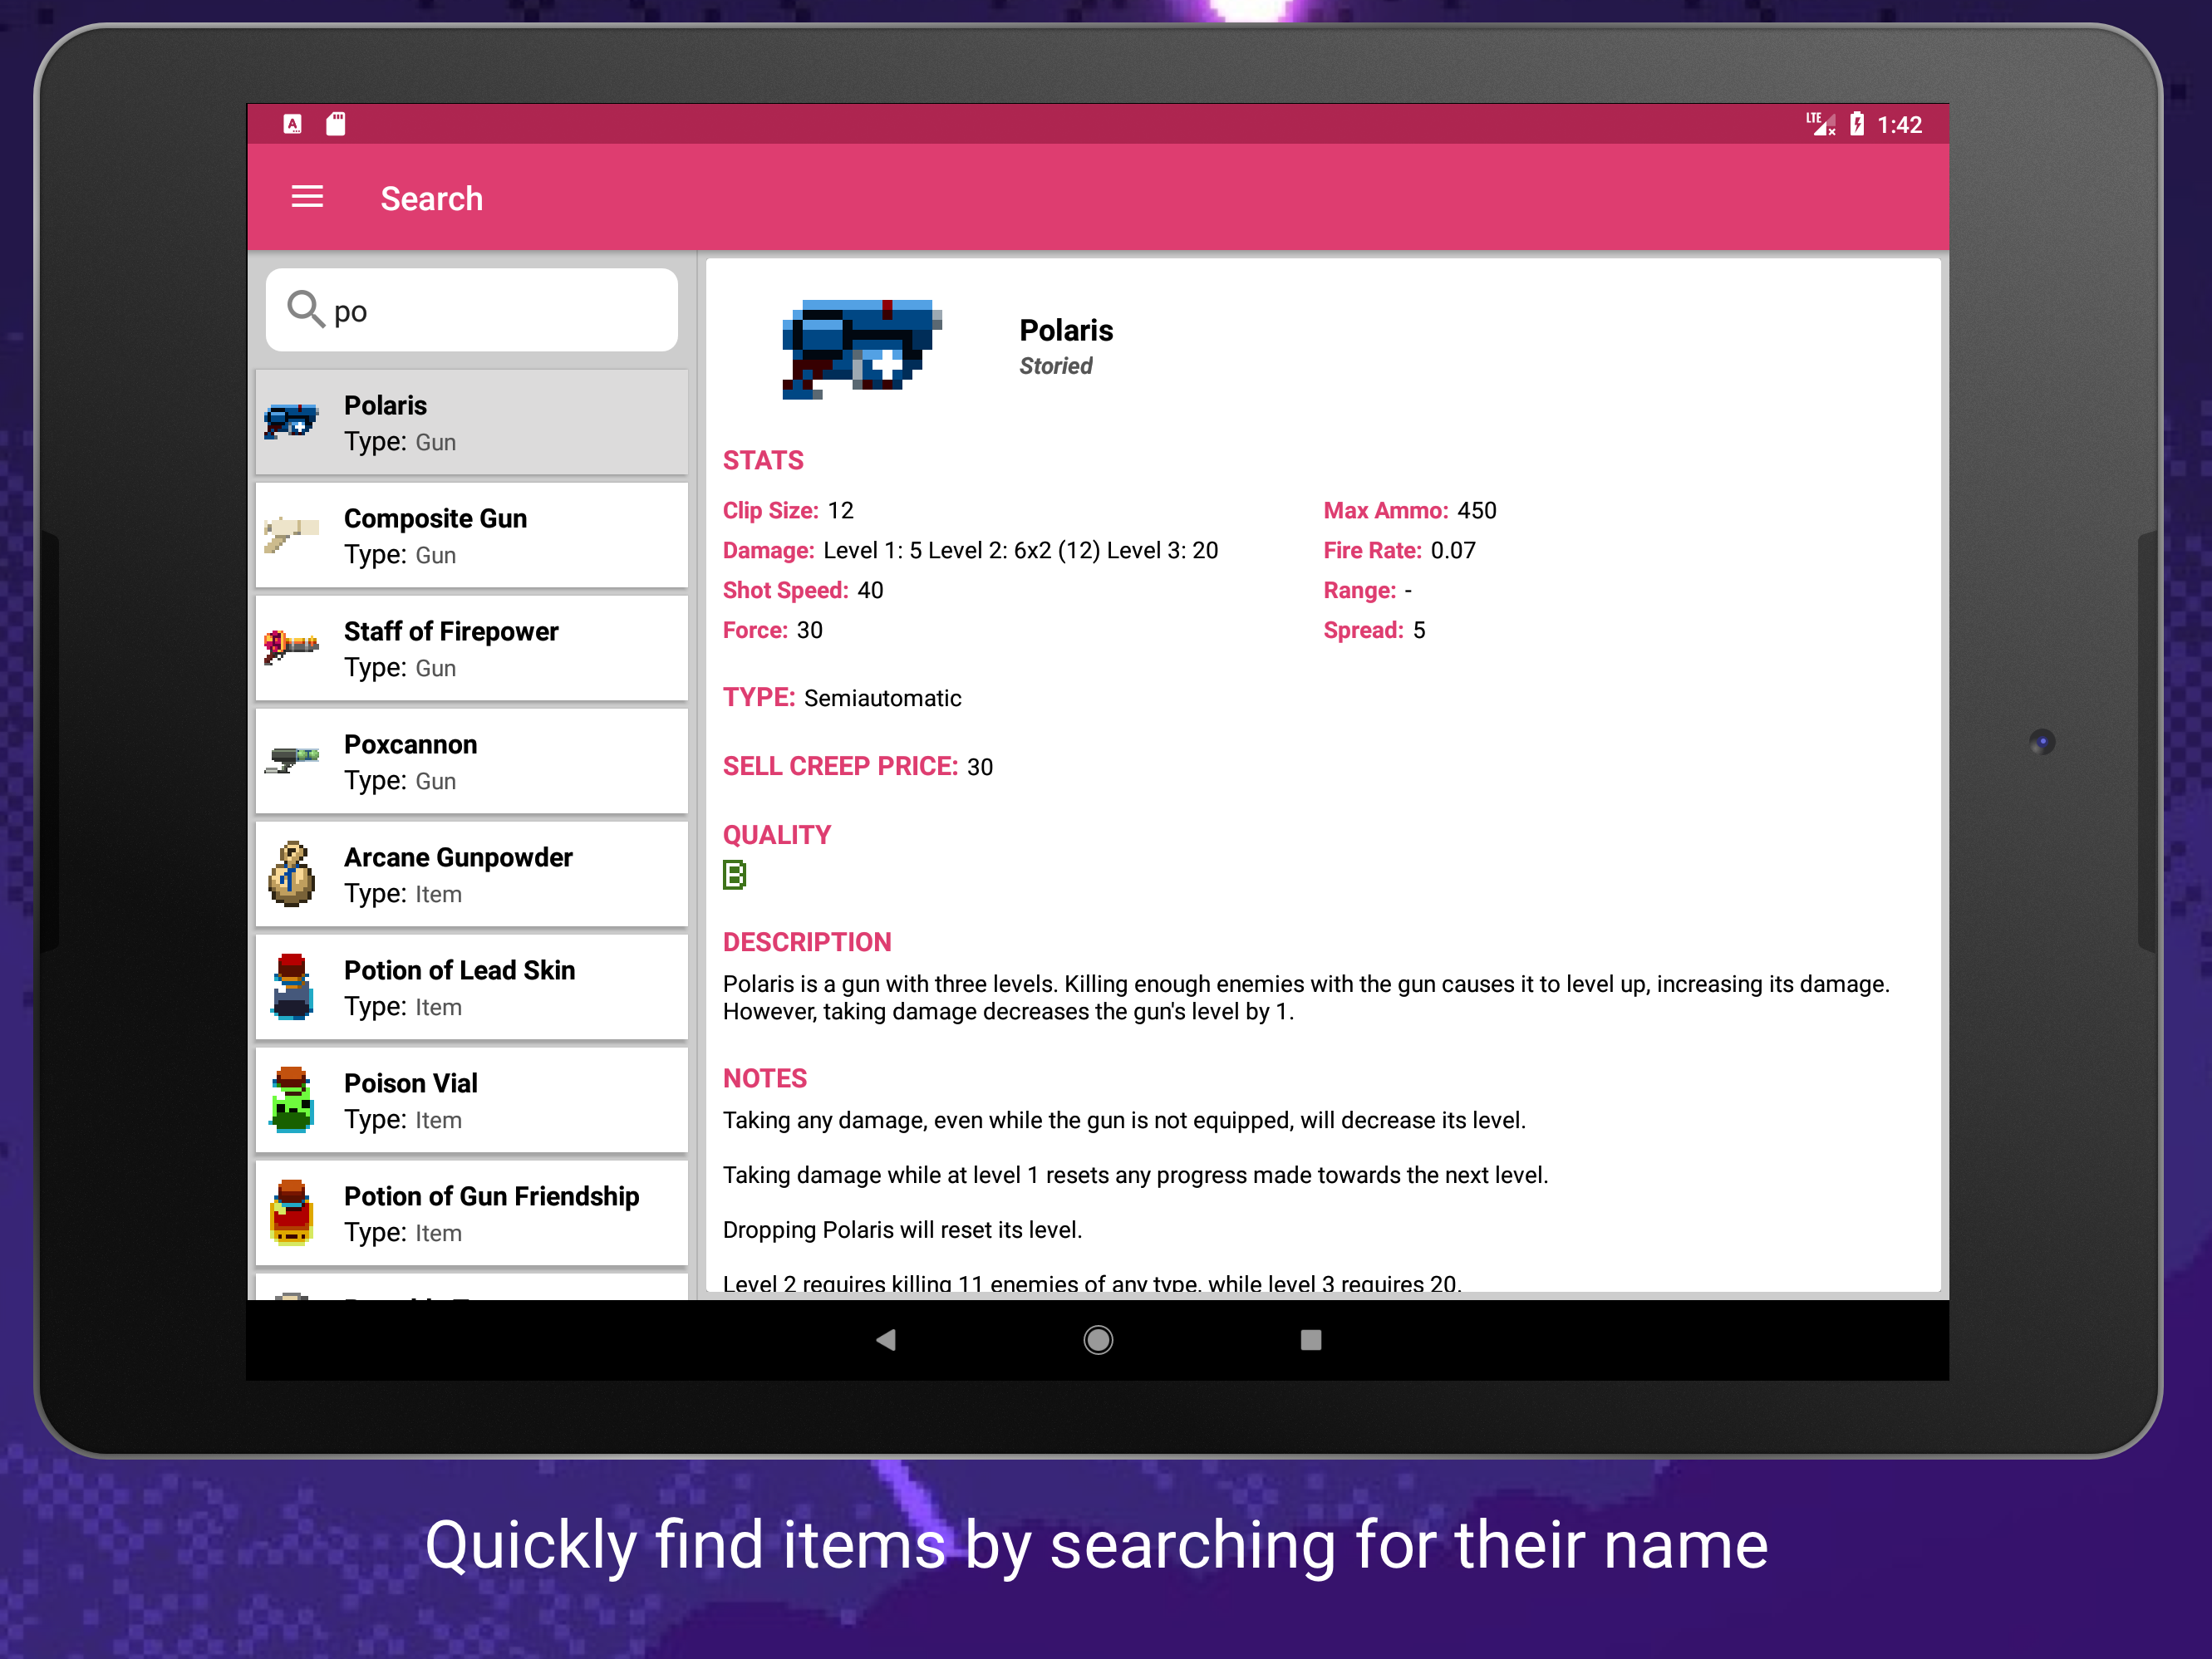Open Potion of Gun Friendship item
The width and height of the screenshot is (2212, 1659).
472,1213
